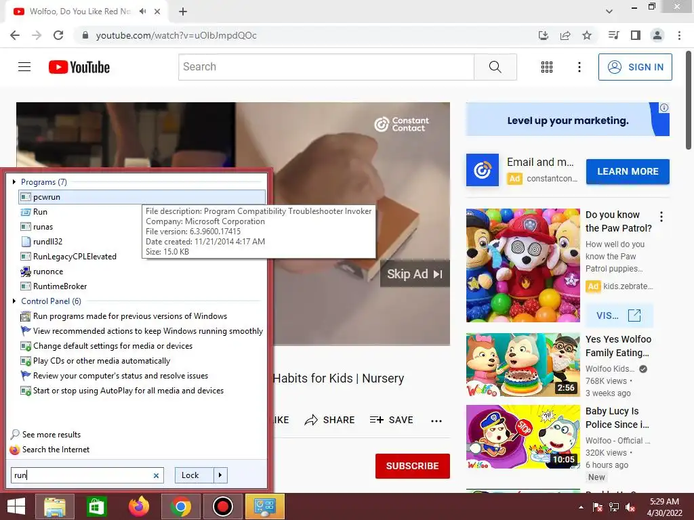Click the install app icon in address bar
This screenshot has height=520, width=694.
(543, 35)
